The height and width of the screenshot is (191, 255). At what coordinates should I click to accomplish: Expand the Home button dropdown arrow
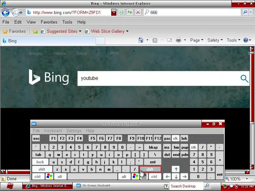(x=147, y=40)
